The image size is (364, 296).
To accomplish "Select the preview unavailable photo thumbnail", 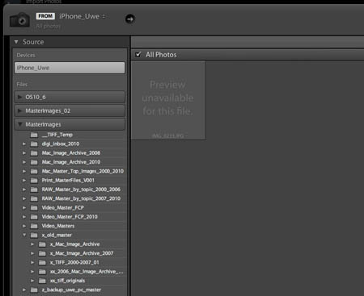I will [x=168, y=100].
